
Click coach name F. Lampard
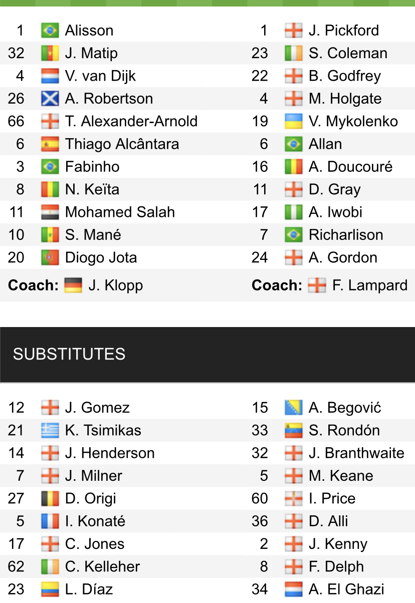click(369, 285)
